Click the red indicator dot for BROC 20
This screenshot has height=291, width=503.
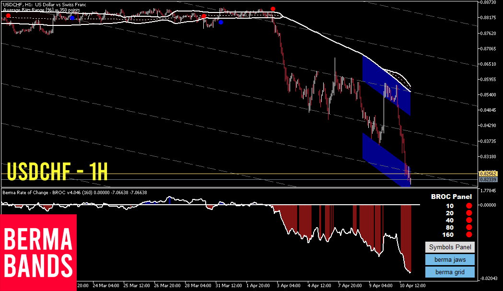pyautogui.click(x=469, y=213)
